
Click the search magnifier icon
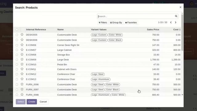pos(176,16)
